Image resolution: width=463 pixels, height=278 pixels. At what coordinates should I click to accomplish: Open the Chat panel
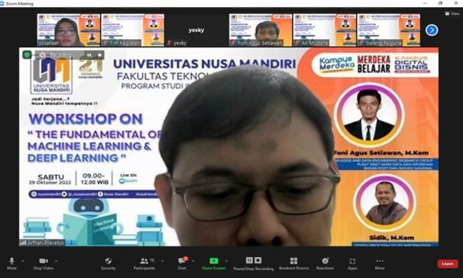tap(182, 263)
